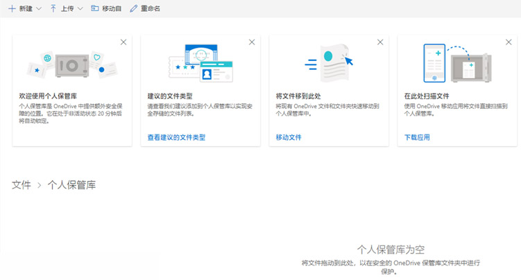This screenshot has height=280, width=521.
Task: Close the 在此处扫描文件 card
Action: (509, 42)
